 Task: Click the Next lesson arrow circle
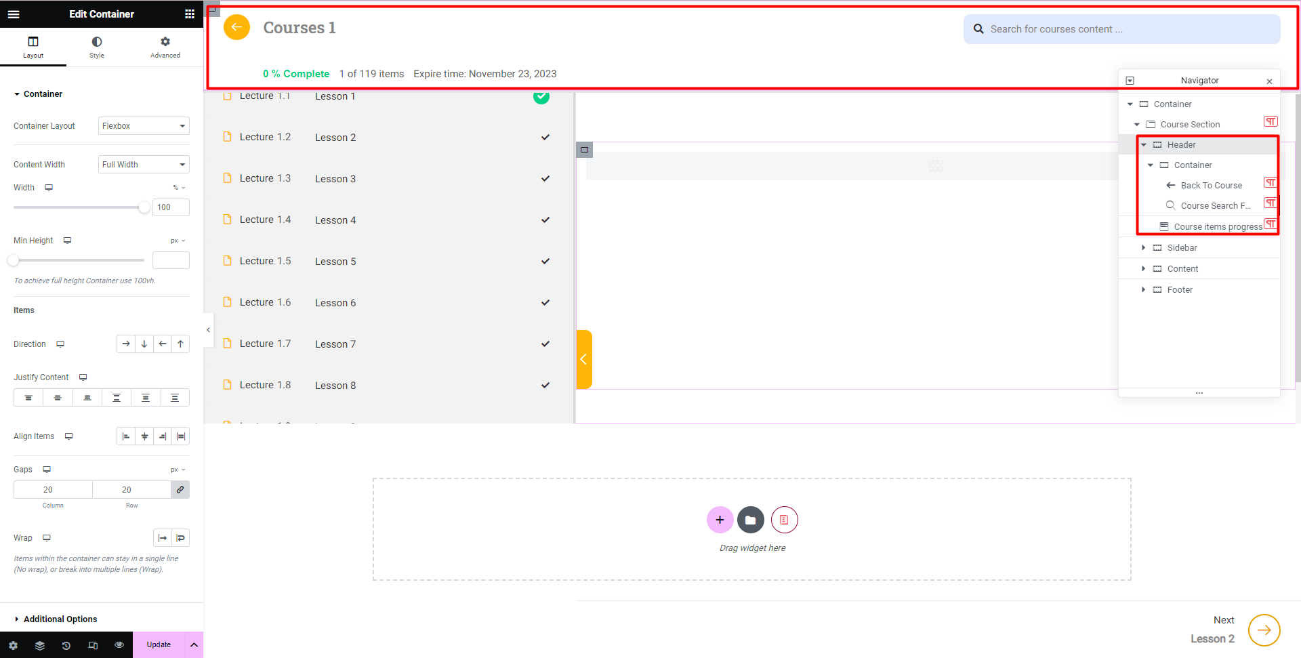(1264, 630)
